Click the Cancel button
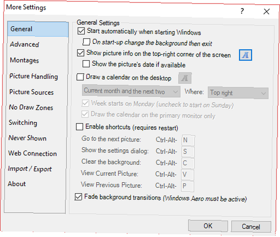Screen dimensions: 280x237 [x=251, y=227]
